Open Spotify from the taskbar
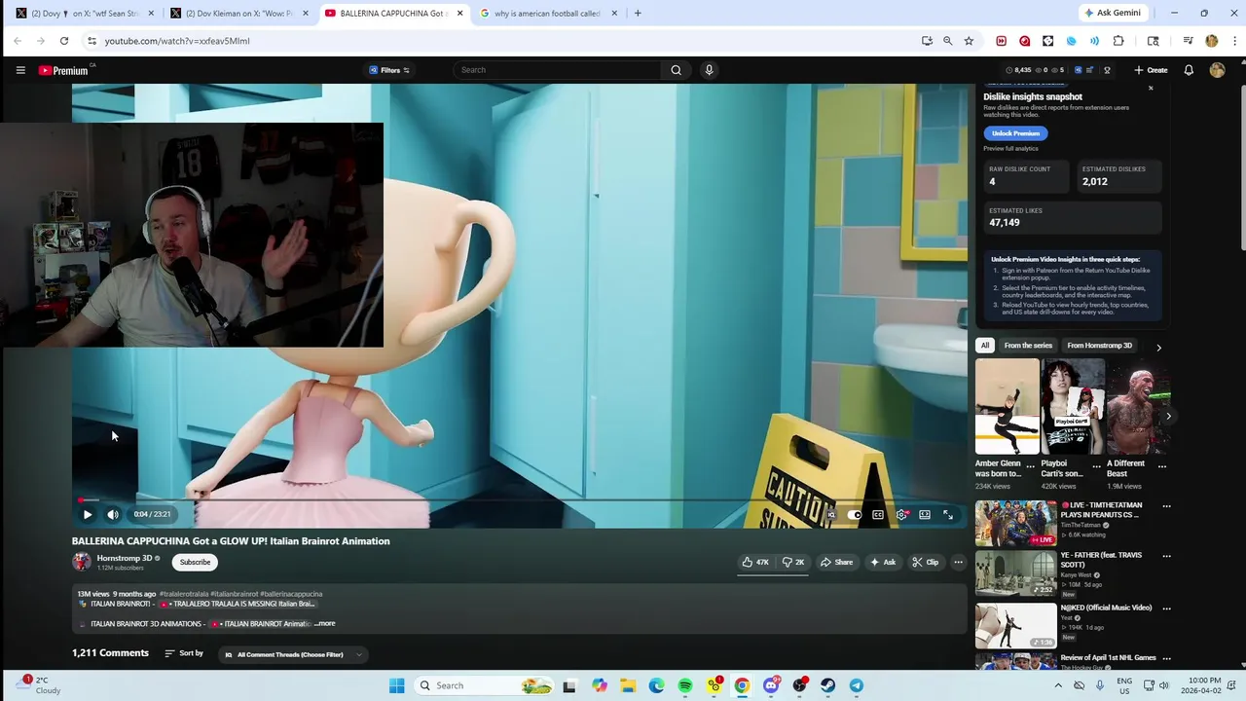1246x701 pixels. pos(685,685)
